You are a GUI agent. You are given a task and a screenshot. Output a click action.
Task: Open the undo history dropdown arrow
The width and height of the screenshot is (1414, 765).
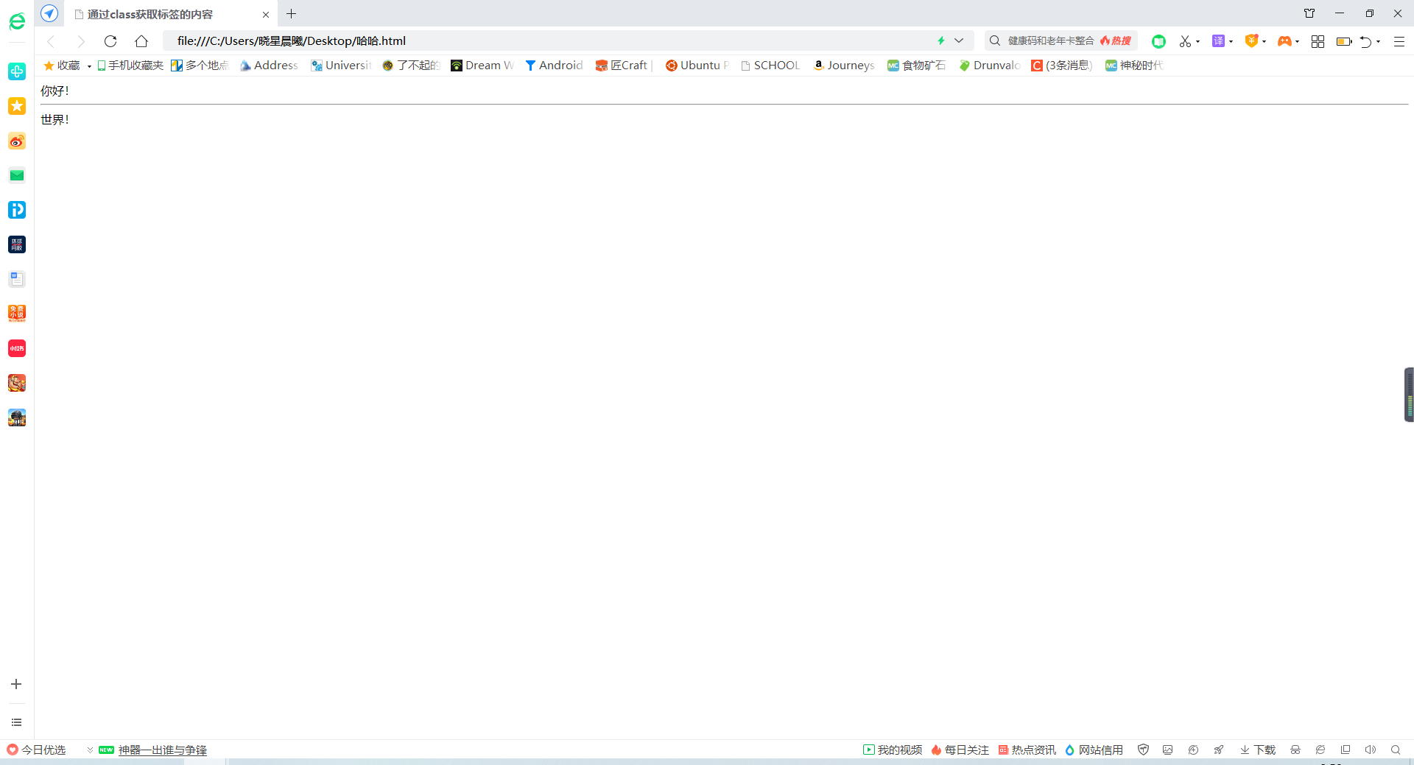point(1379,42)
